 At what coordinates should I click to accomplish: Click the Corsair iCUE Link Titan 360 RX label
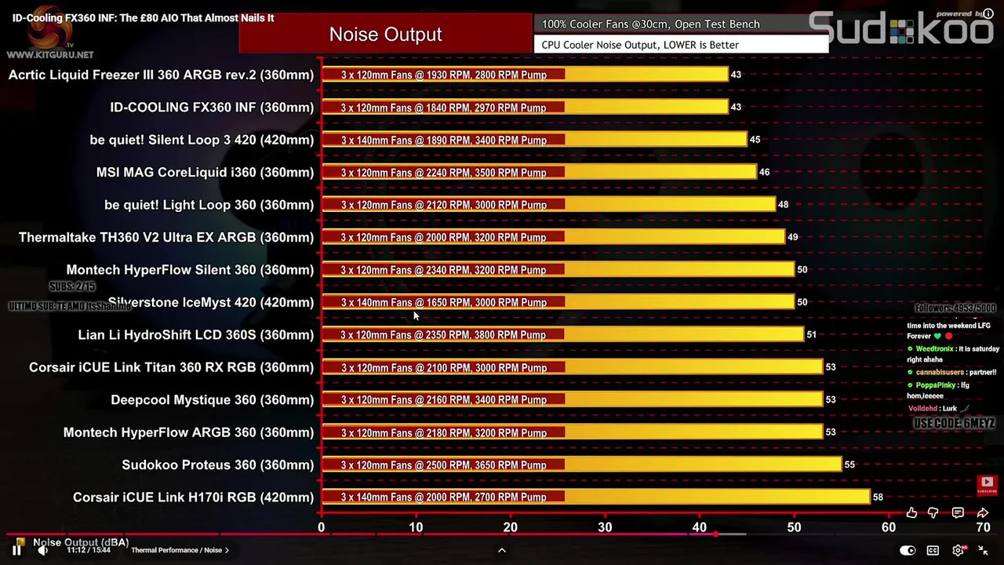click(x=171, y=367)
